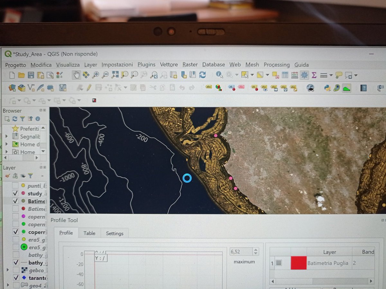Image resolution: width=386 pixels, height=289 pixels.
Task: Check the italic Batime layer with the red dot
Action: point(15,209)
